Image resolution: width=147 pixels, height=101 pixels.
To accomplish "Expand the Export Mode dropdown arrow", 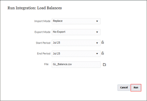I will (x=97, y=32).
